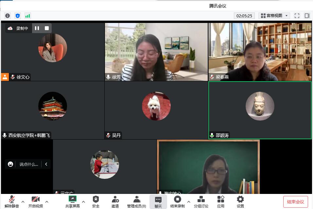
Task: Open meeting 设置 settings
Action: pos(240,201)
